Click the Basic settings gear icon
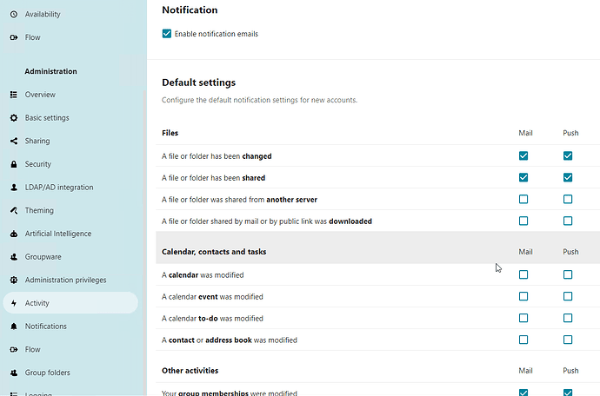This screenshot has width=600, height=396. [x=14, y=118]
